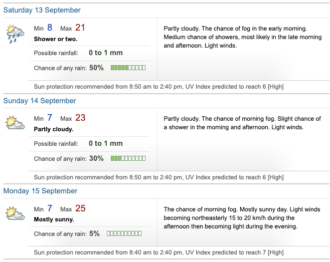Click the Saturday shower weather icon
This screenshot has width=330, height=262.
tap(16, 34)
